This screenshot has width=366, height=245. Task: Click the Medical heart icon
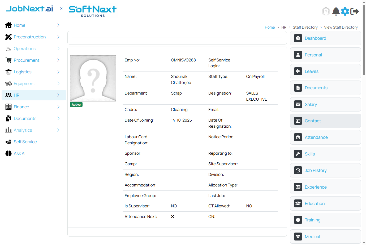pyautogui.click(x=298, y=237)
